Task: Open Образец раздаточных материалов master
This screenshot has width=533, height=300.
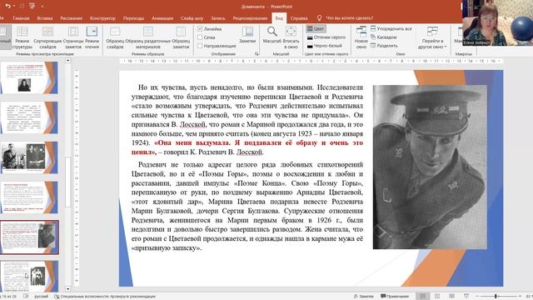Action: click(x=148, y=37)
